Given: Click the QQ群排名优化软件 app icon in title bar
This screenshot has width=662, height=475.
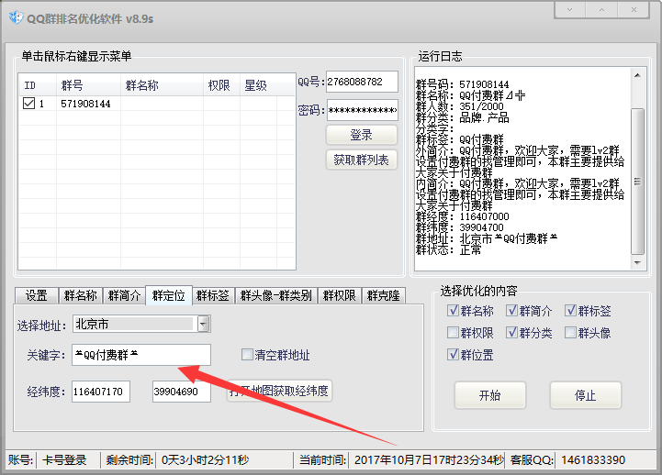Looking at the screenshot, I should (x=16, y=17).
